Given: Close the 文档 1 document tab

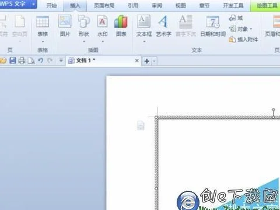Looking at the screenshot, I should coord(137,61).
